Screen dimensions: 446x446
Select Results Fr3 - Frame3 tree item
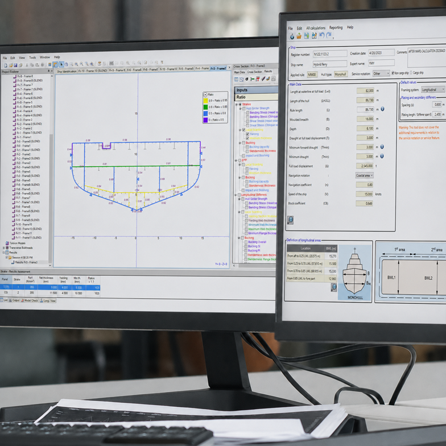click(26, 262)
